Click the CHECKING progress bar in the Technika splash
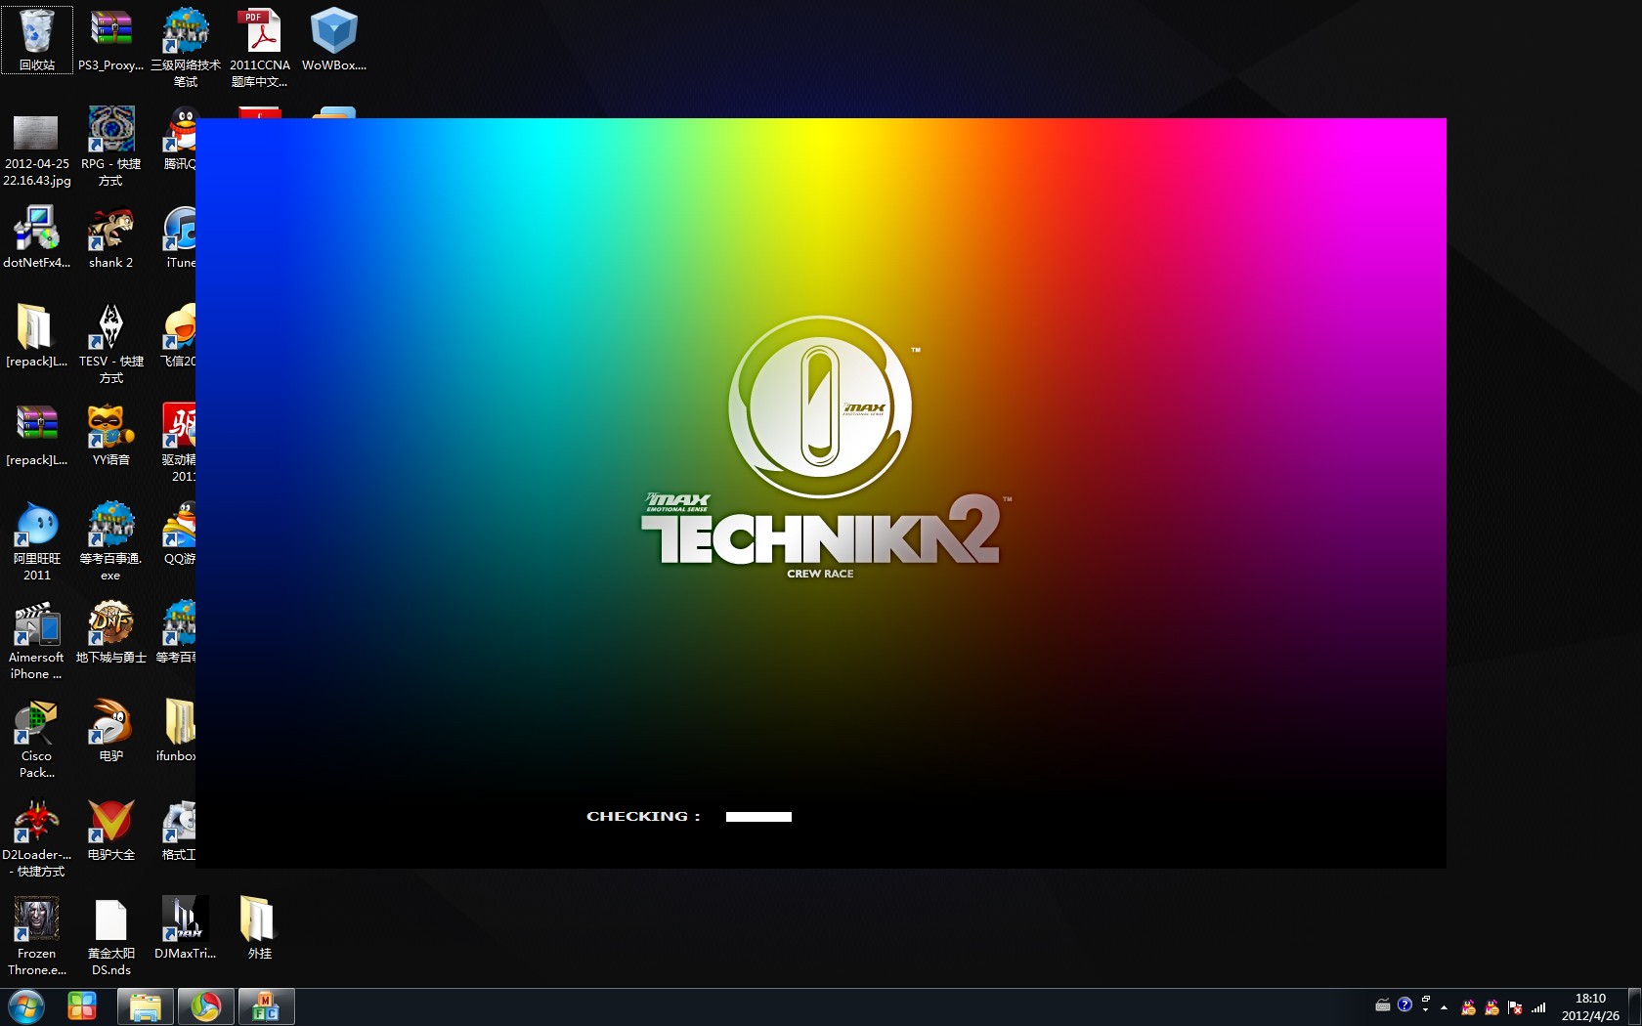Viewport: 1642px width, 1026px height. click(758, 817)
